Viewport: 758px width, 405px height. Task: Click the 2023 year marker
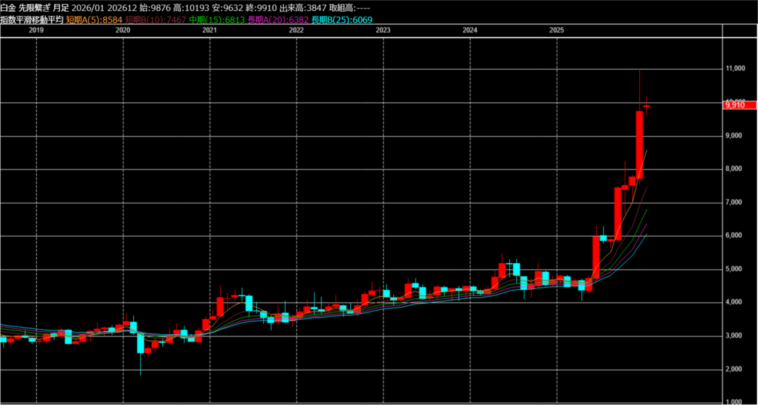coord(383,30)
